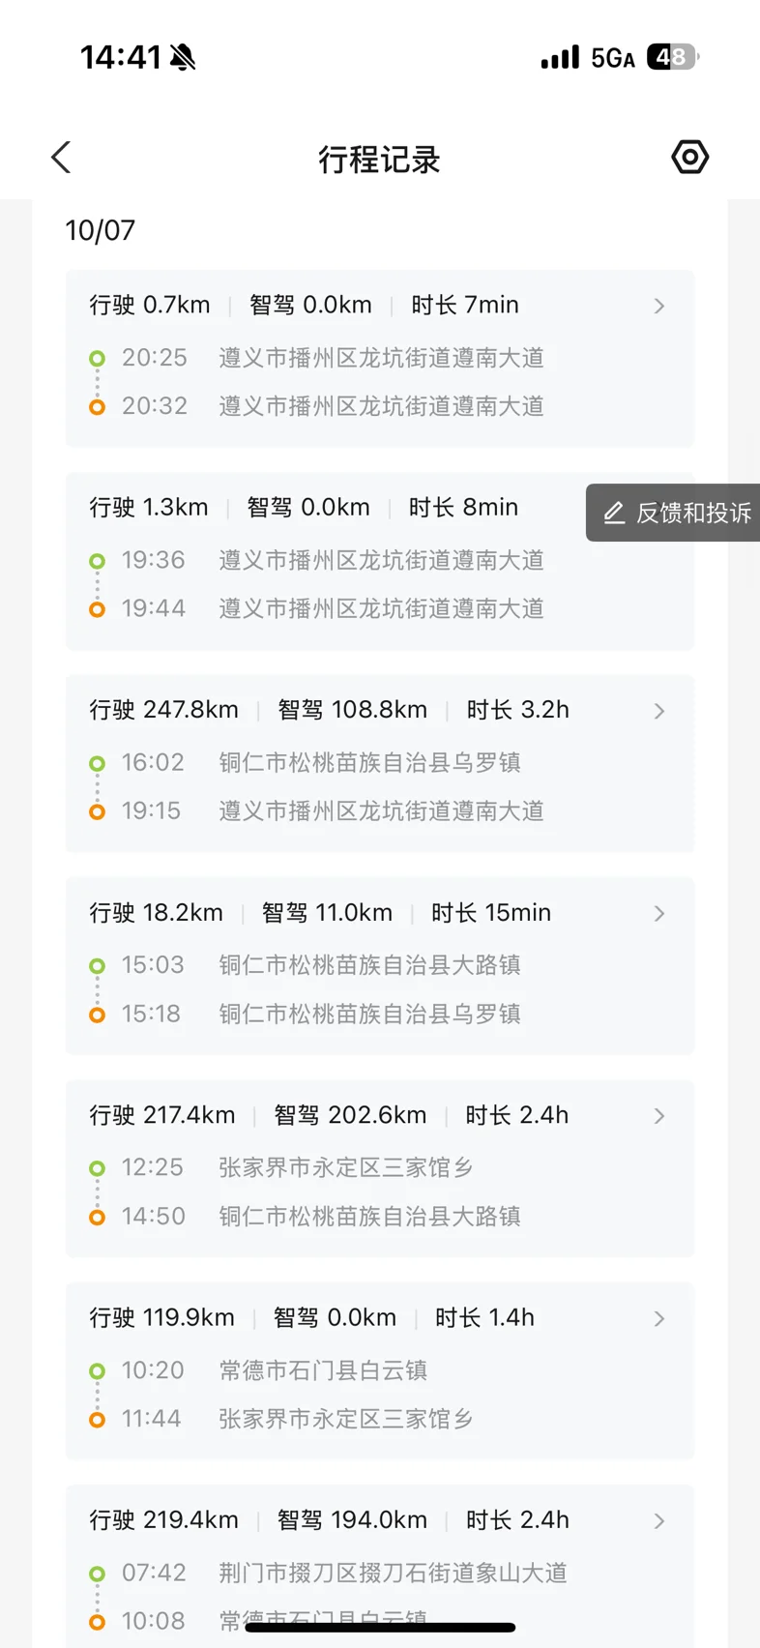Expand the 247.8km trip chevron
760x1648 pixels.
(659, 712)
